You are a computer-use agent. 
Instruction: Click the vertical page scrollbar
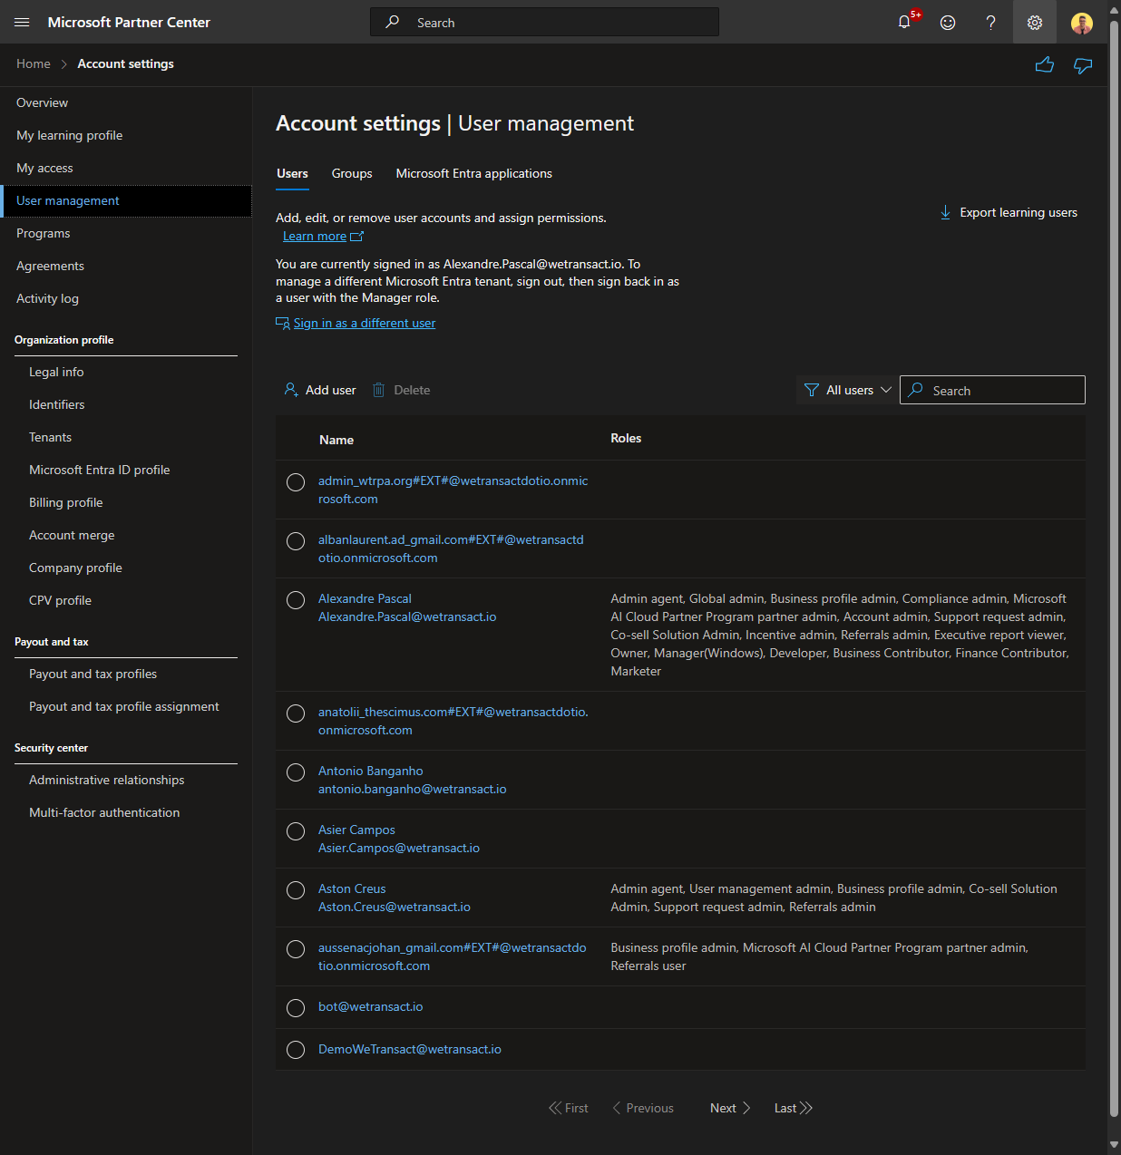(1114, 571)
